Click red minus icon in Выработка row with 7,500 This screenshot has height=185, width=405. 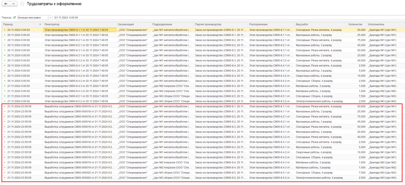click(4, 173)
